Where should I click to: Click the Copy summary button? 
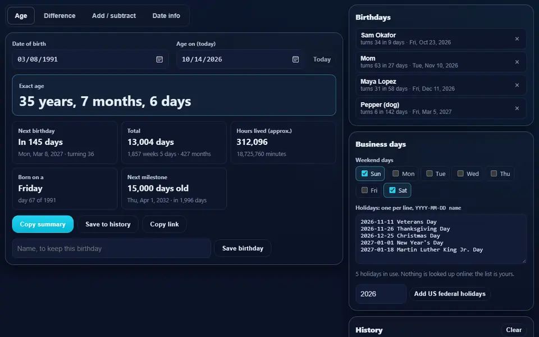pyautogui.click(x=43, y=224)
